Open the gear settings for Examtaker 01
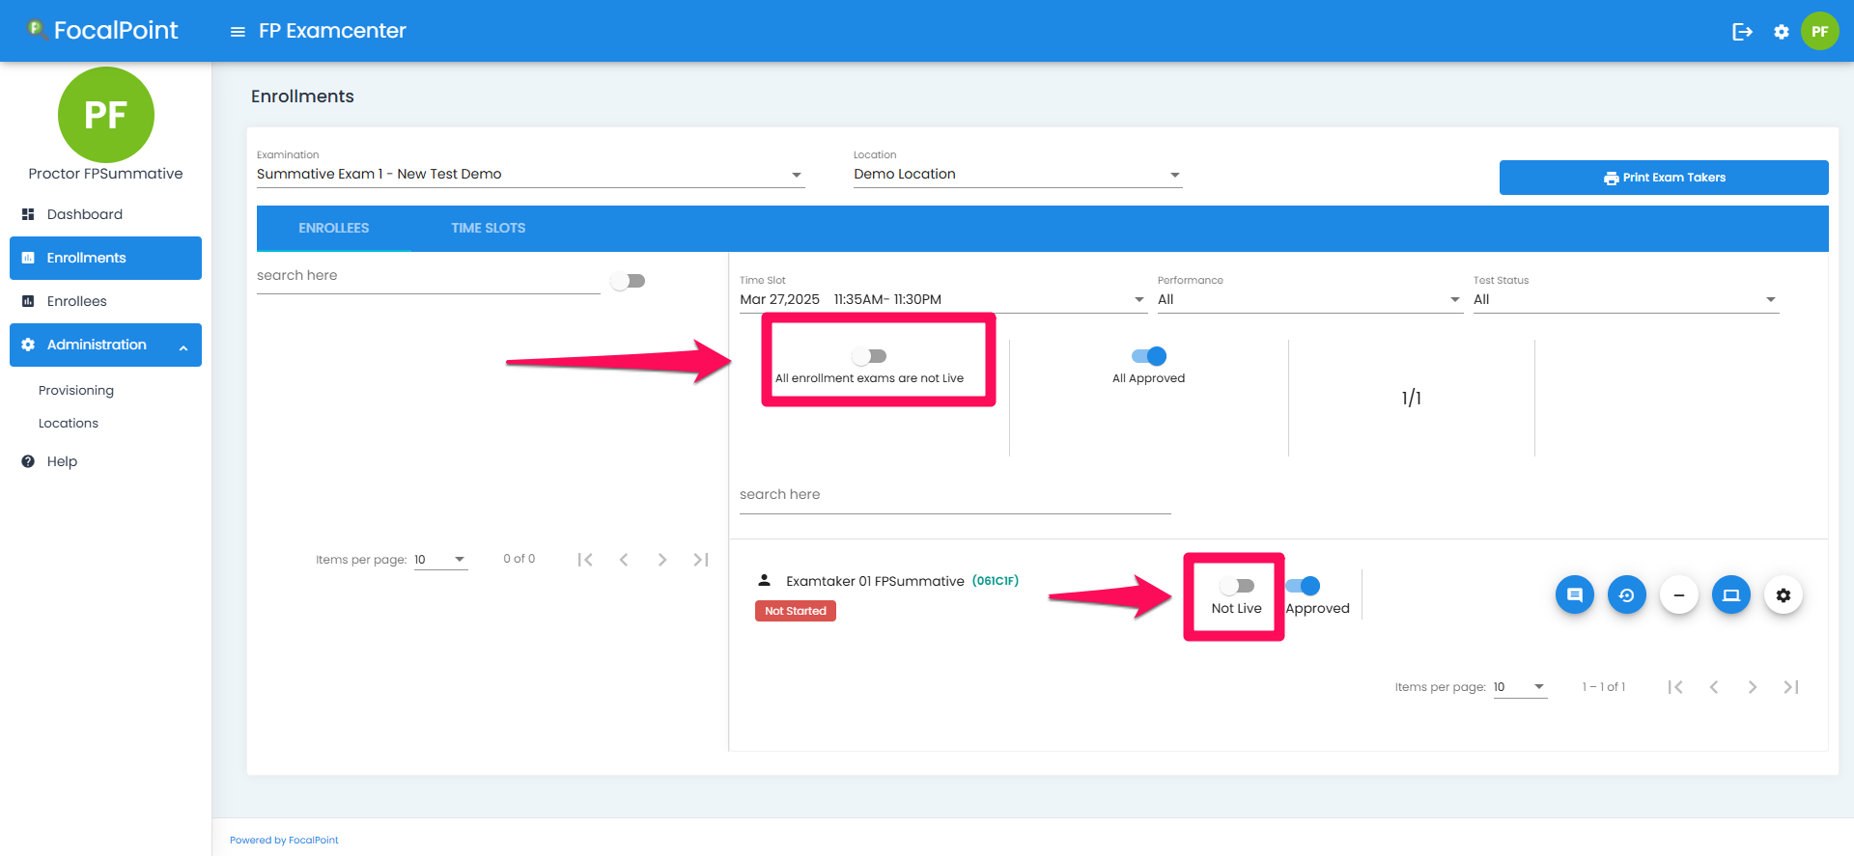1854x856 pixels. pos(1784,594)
